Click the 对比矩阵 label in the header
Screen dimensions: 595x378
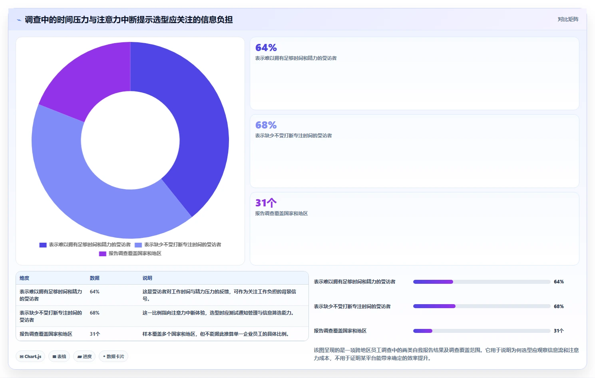(568, 19)
